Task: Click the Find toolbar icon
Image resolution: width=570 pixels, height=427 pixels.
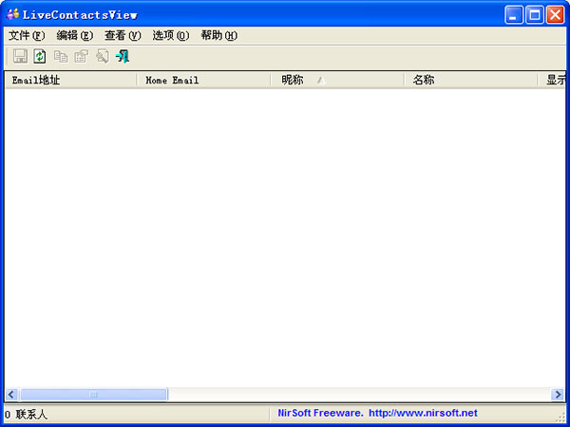Action: click(x=103, y=56)
